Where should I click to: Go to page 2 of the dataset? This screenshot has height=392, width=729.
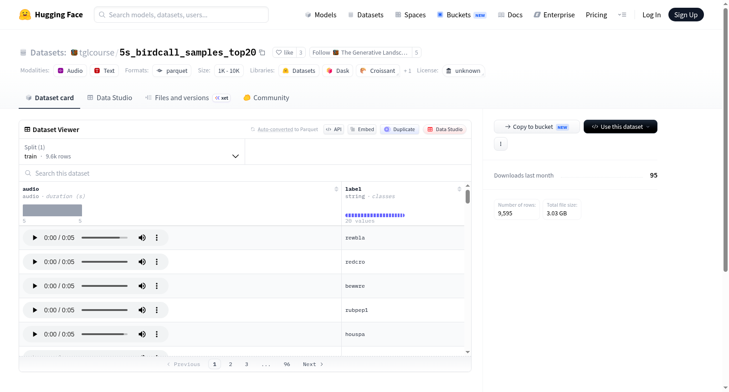(231, 364)
